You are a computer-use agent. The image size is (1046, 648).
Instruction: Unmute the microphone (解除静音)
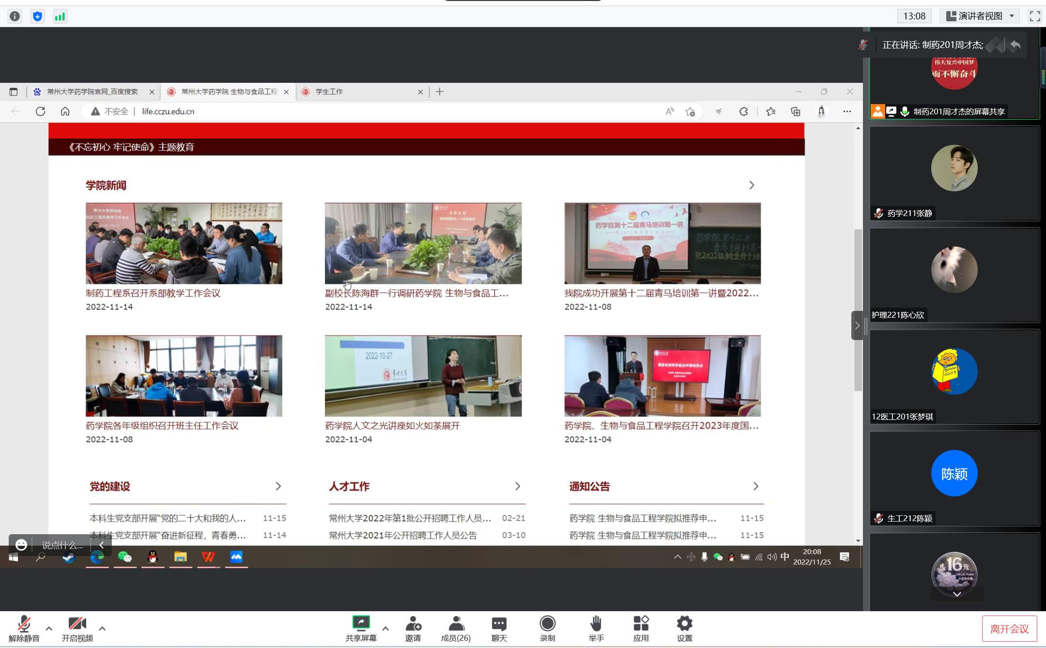[24, 624]
